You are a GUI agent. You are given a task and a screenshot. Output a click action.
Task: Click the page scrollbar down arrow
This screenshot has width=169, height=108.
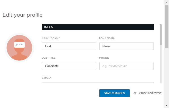point(166,105)
